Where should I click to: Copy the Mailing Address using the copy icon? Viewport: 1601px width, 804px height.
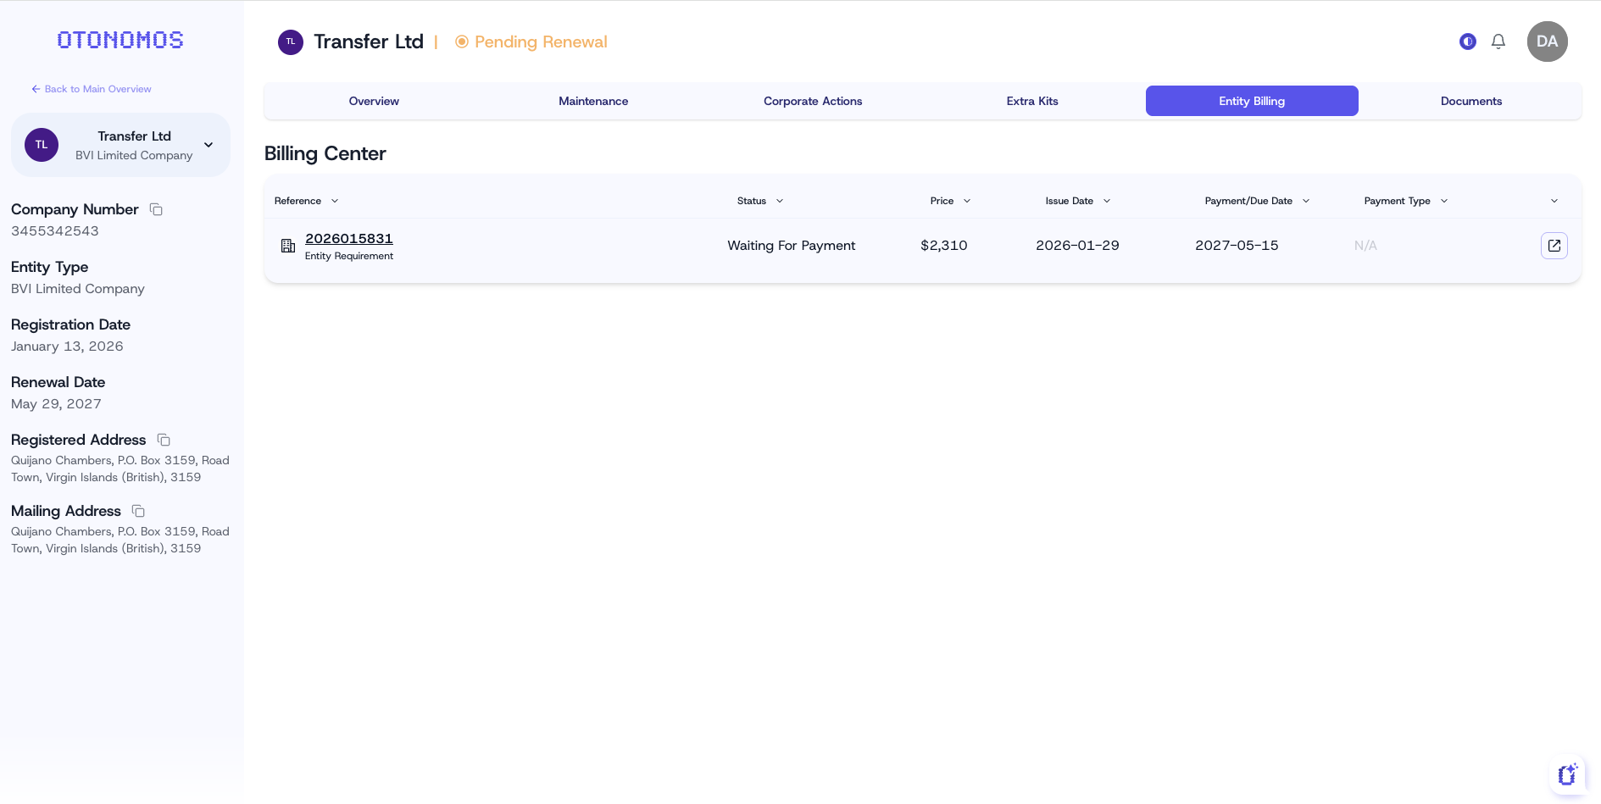click(x=138, y=512)
